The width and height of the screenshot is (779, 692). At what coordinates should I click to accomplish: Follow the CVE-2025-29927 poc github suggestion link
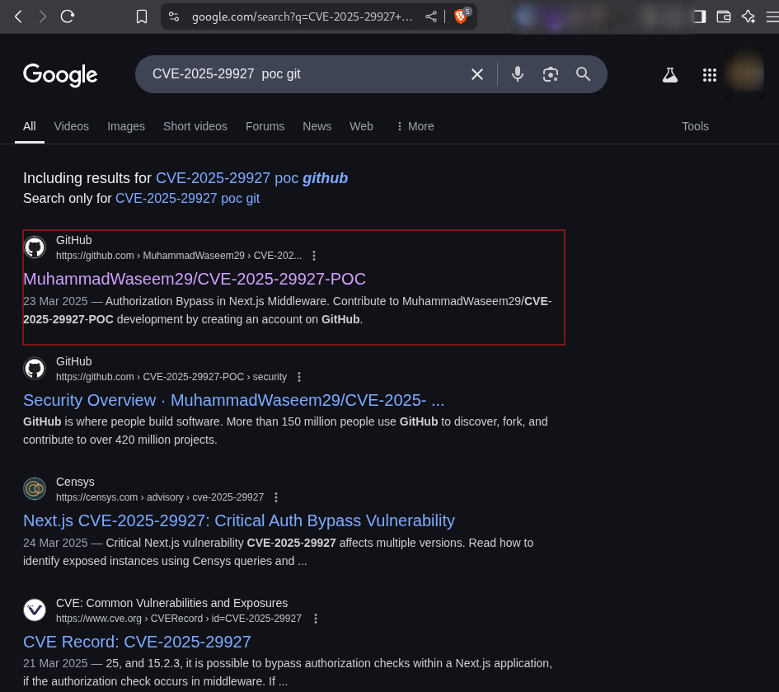(x=252, y=178)
